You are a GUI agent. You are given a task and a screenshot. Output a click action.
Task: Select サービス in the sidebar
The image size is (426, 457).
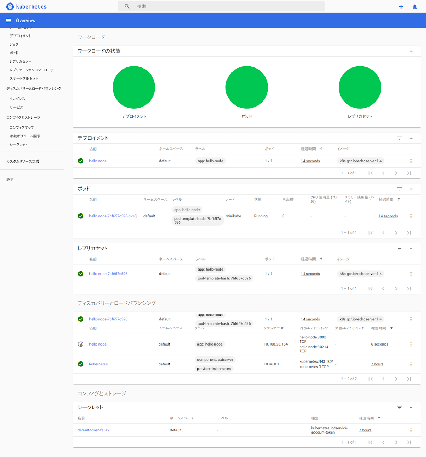pyautogui.click(x=16, y=107)
